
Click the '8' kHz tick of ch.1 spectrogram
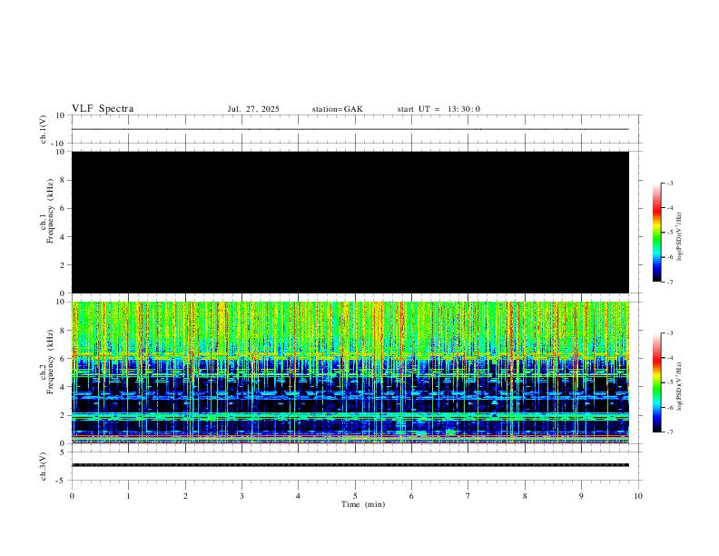[x=63, y=180]
